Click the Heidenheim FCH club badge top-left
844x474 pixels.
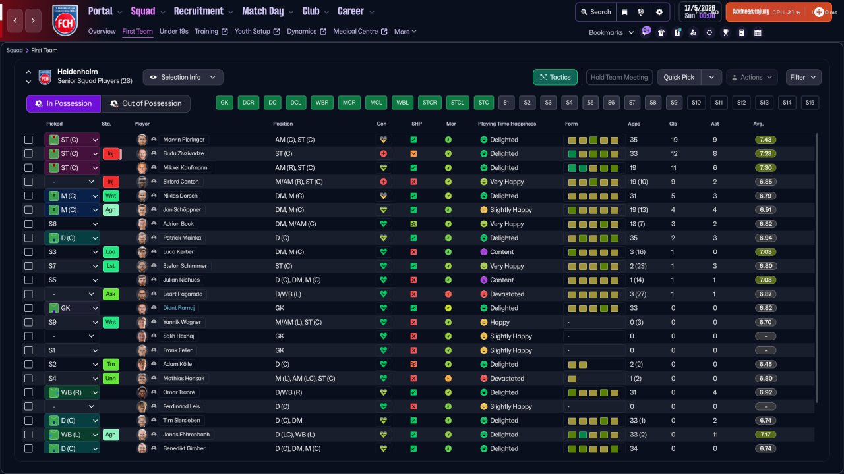(65, 20)
